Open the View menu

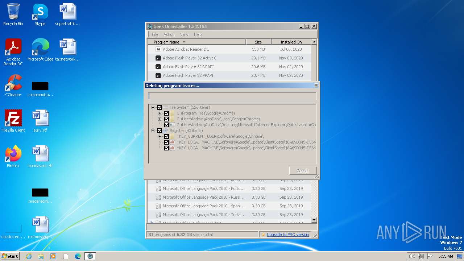pyautogui.click(x=184, y=34)
